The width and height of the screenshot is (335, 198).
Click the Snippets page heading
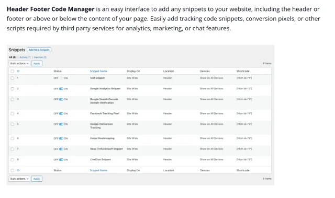coord(17,50)
